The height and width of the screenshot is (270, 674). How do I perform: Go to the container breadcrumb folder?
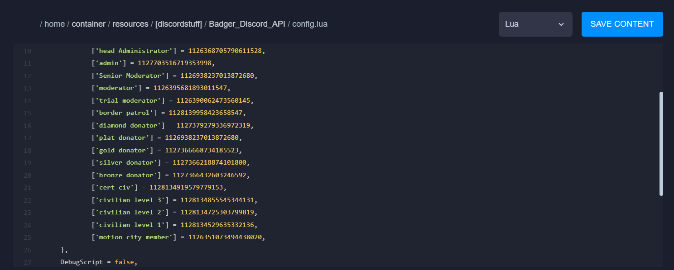point(89,24)
